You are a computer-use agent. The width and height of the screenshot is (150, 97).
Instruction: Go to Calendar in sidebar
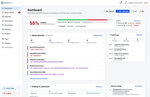coord(11,17)
